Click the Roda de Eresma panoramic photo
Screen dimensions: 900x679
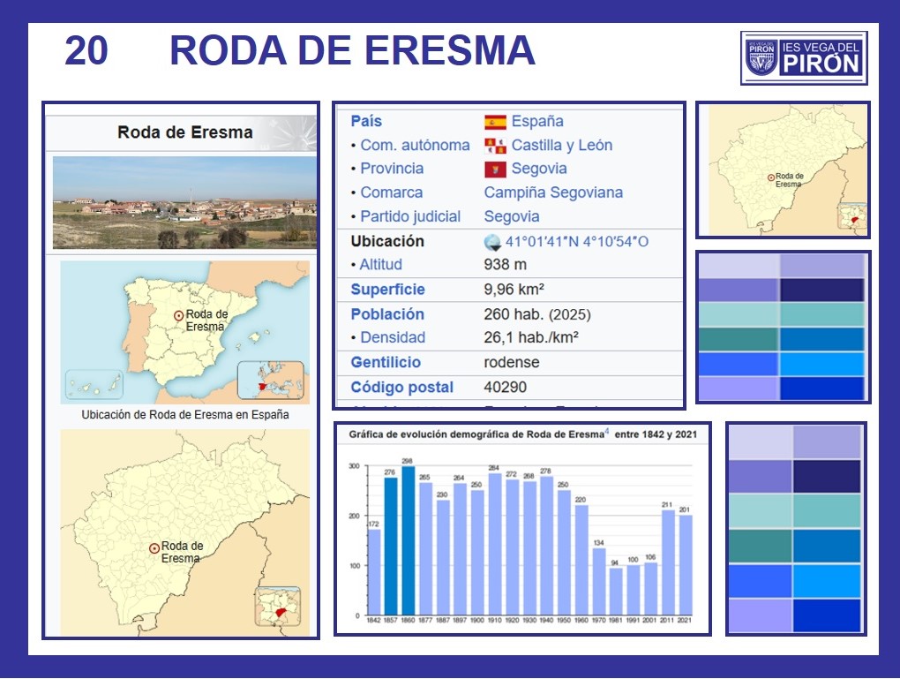pos(184,203)
